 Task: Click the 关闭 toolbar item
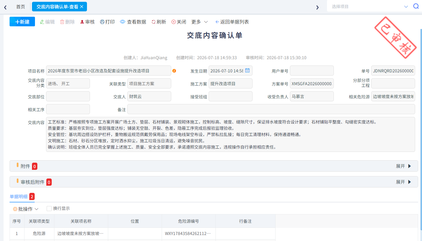[x=179, y=22]
